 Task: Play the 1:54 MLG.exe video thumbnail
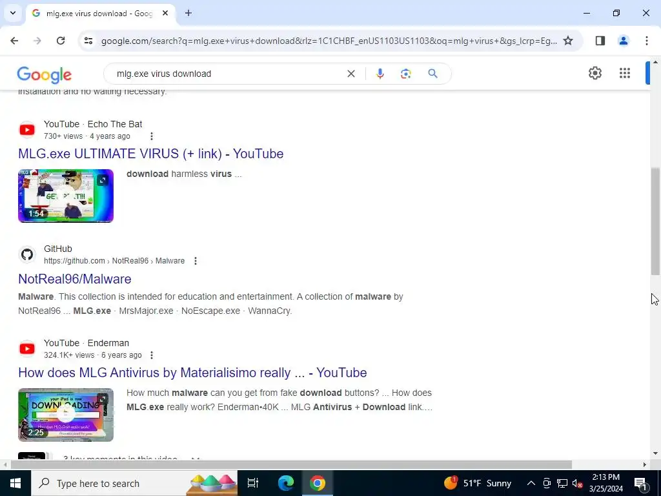(66, 196)
